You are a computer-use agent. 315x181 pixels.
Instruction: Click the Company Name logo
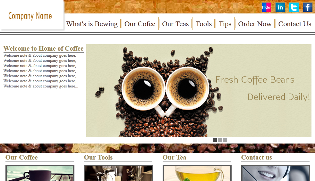point(30,16)
